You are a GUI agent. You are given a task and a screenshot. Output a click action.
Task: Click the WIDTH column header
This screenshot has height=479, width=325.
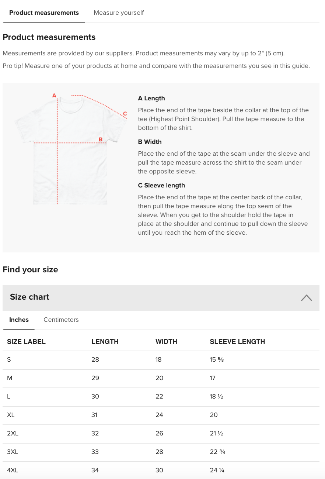(166, 342)
